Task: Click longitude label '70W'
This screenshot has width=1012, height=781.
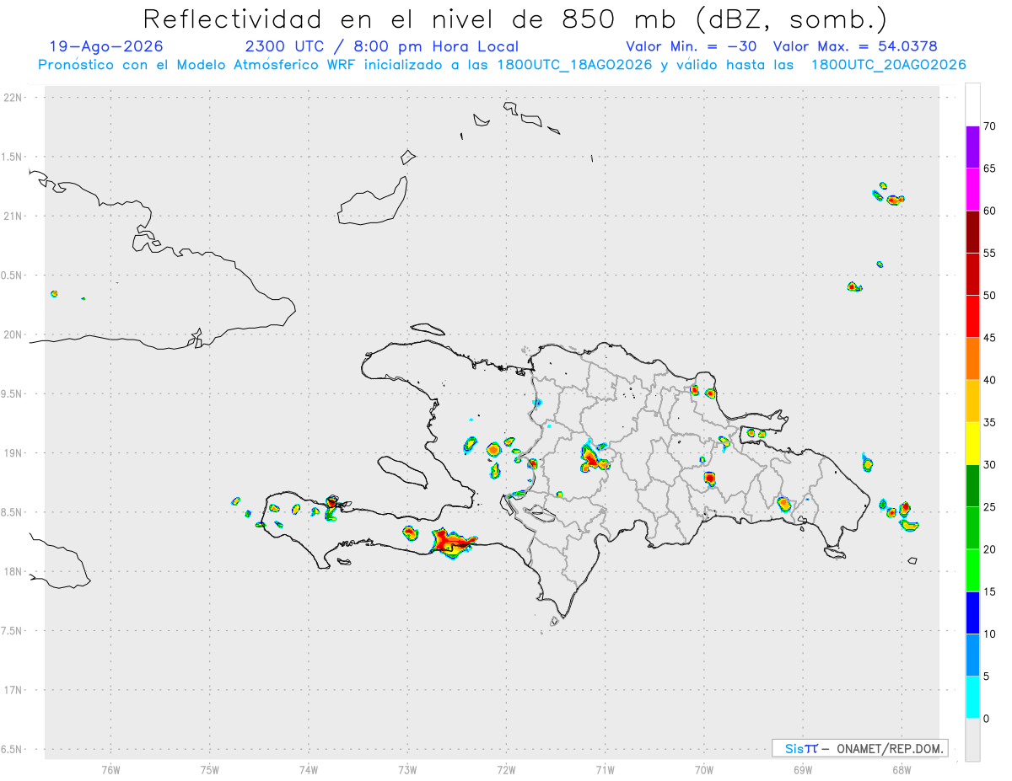Action: pyautogui.click(x=704, y=769)
